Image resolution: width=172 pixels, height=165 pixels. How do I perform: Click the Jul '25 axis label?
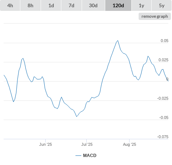[87, 144]
